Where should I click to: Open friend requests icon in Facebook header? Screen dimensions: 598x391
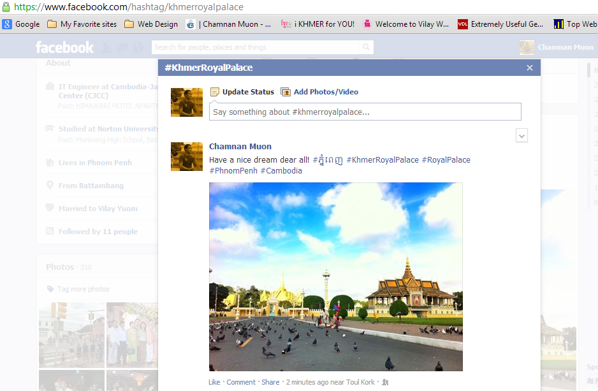106,48
